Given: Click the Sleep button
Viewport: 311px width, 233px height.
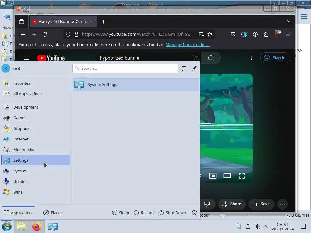Looking at the screenshot, I should [120, 213].
